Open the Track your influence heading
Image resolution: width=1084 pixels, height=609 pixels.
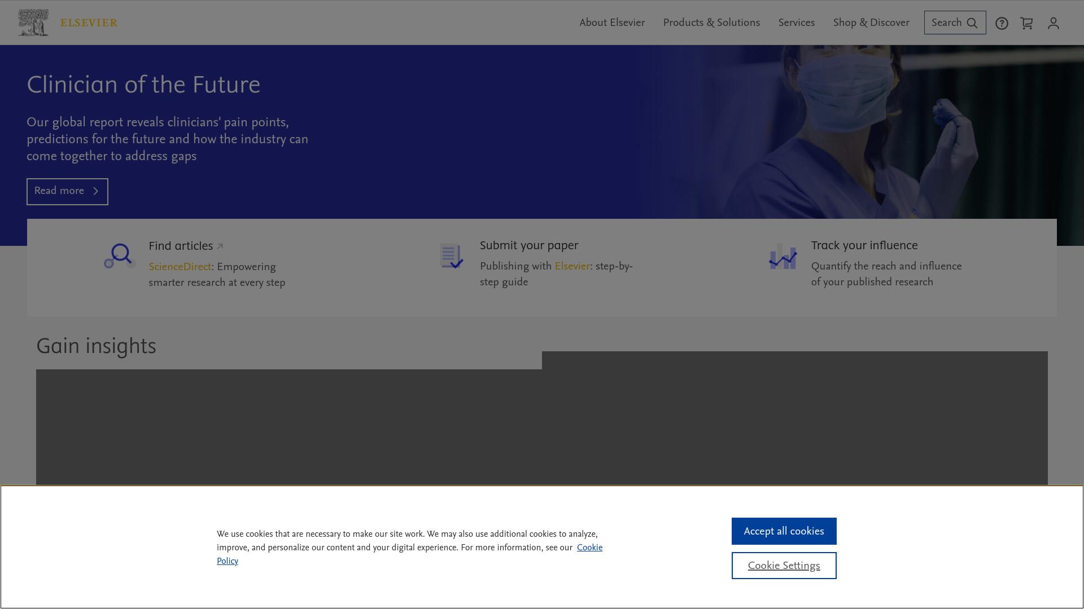864,246
